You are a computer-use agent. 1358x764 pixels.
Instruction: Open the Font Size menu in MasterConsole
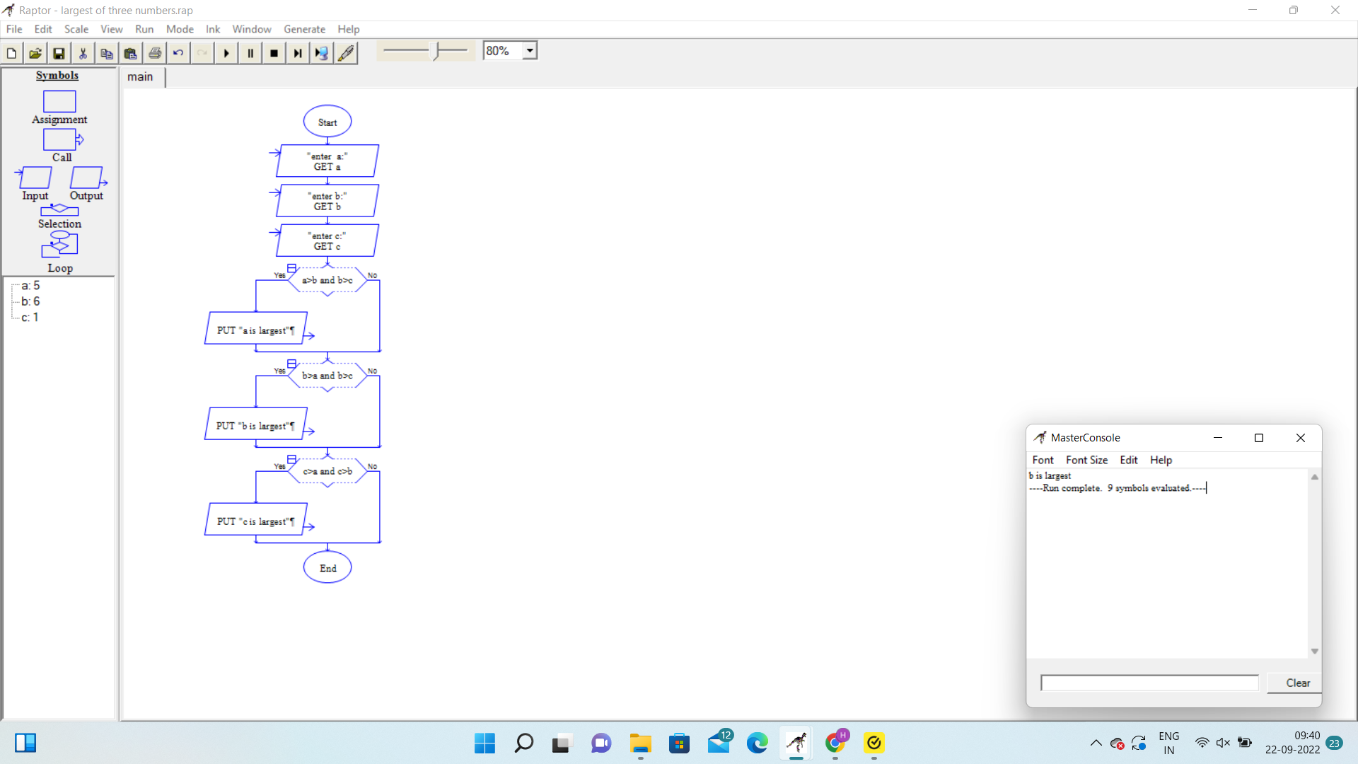pos(1086,460)
